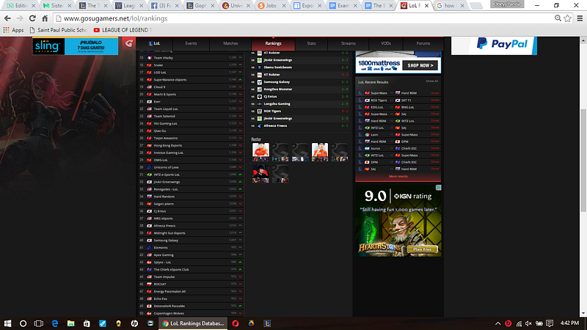This screenshot has height=330, width=587.
Task: Open the network Wi-Fi tray icon
Action: [x=519, y=323]
